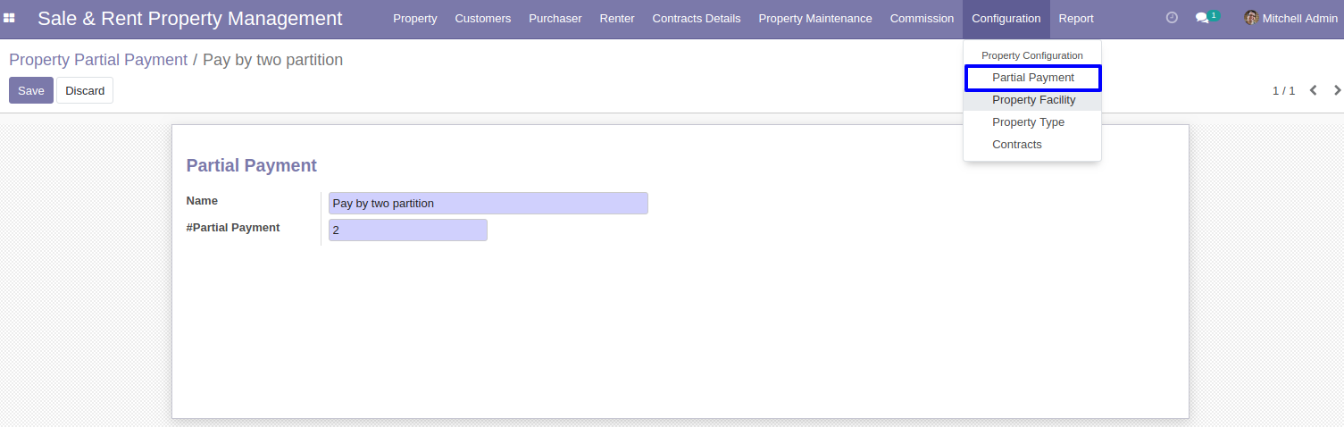Save the partial payment record
This screenshot has height=427, width=1344.
click(x=31, y=90)
